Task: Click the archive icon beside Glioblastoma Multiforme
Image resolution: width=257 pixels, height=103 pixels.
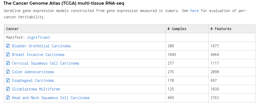Action: (x=8, y=89)
